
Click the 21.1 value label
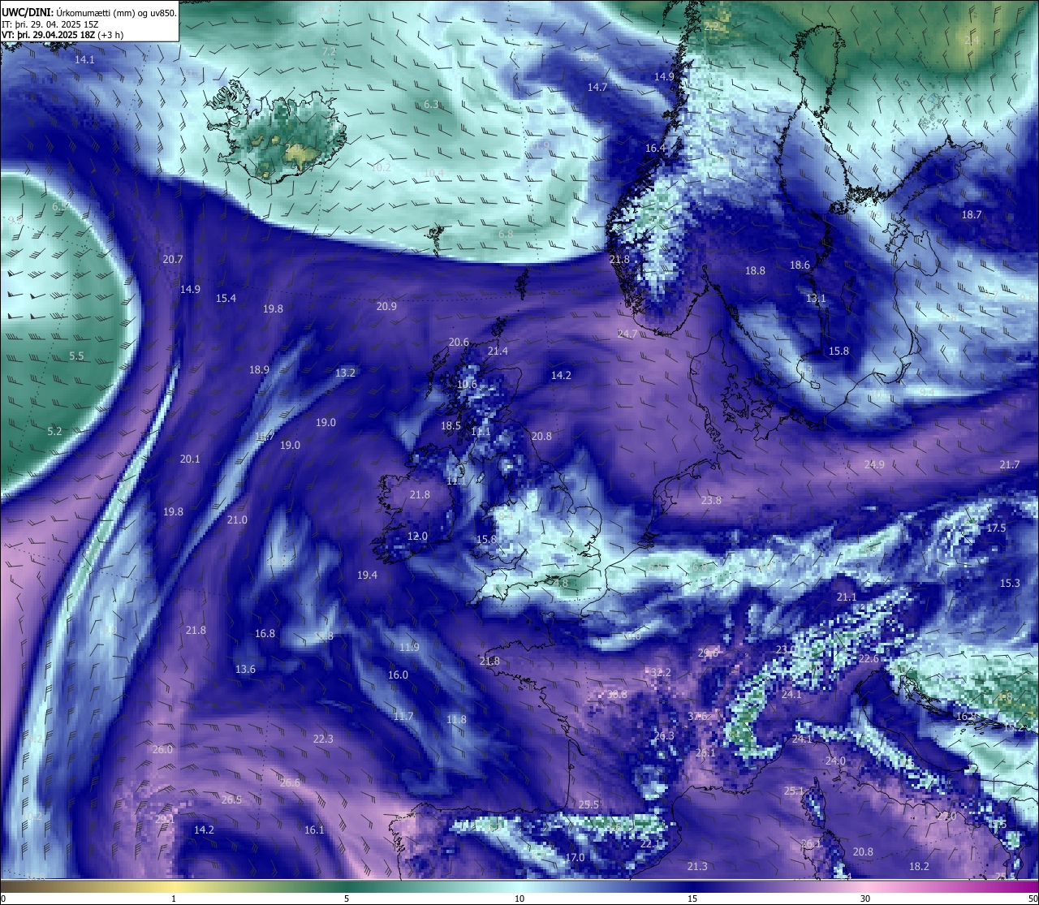(847, 597)
